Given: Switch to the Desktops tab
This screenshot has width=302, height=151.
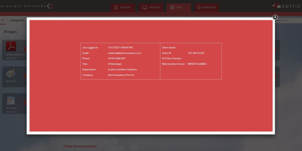Looking at the screenshot, I should (x=151, y=8).
